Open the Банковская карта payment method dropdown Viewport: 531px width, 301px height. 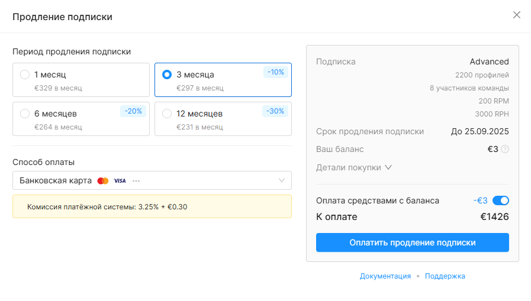(152, 180)
